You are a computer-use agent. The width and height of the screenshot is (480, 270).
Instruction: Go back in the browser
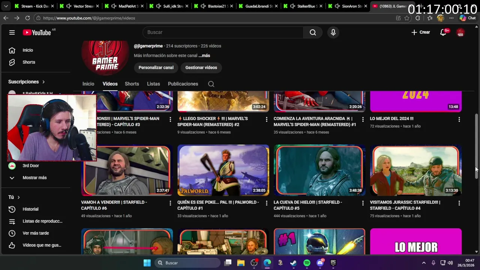[x=6, y=18]
